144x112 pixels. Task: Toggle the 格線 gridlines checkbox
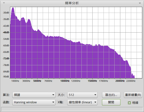[129, 103]
